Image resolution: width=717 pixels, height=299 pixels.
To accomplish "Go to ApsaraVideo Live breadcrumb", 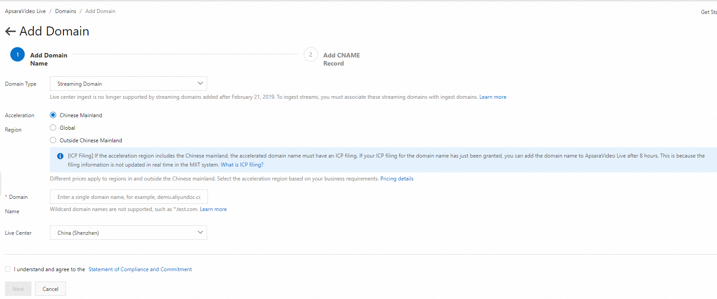I will point(25,11).
